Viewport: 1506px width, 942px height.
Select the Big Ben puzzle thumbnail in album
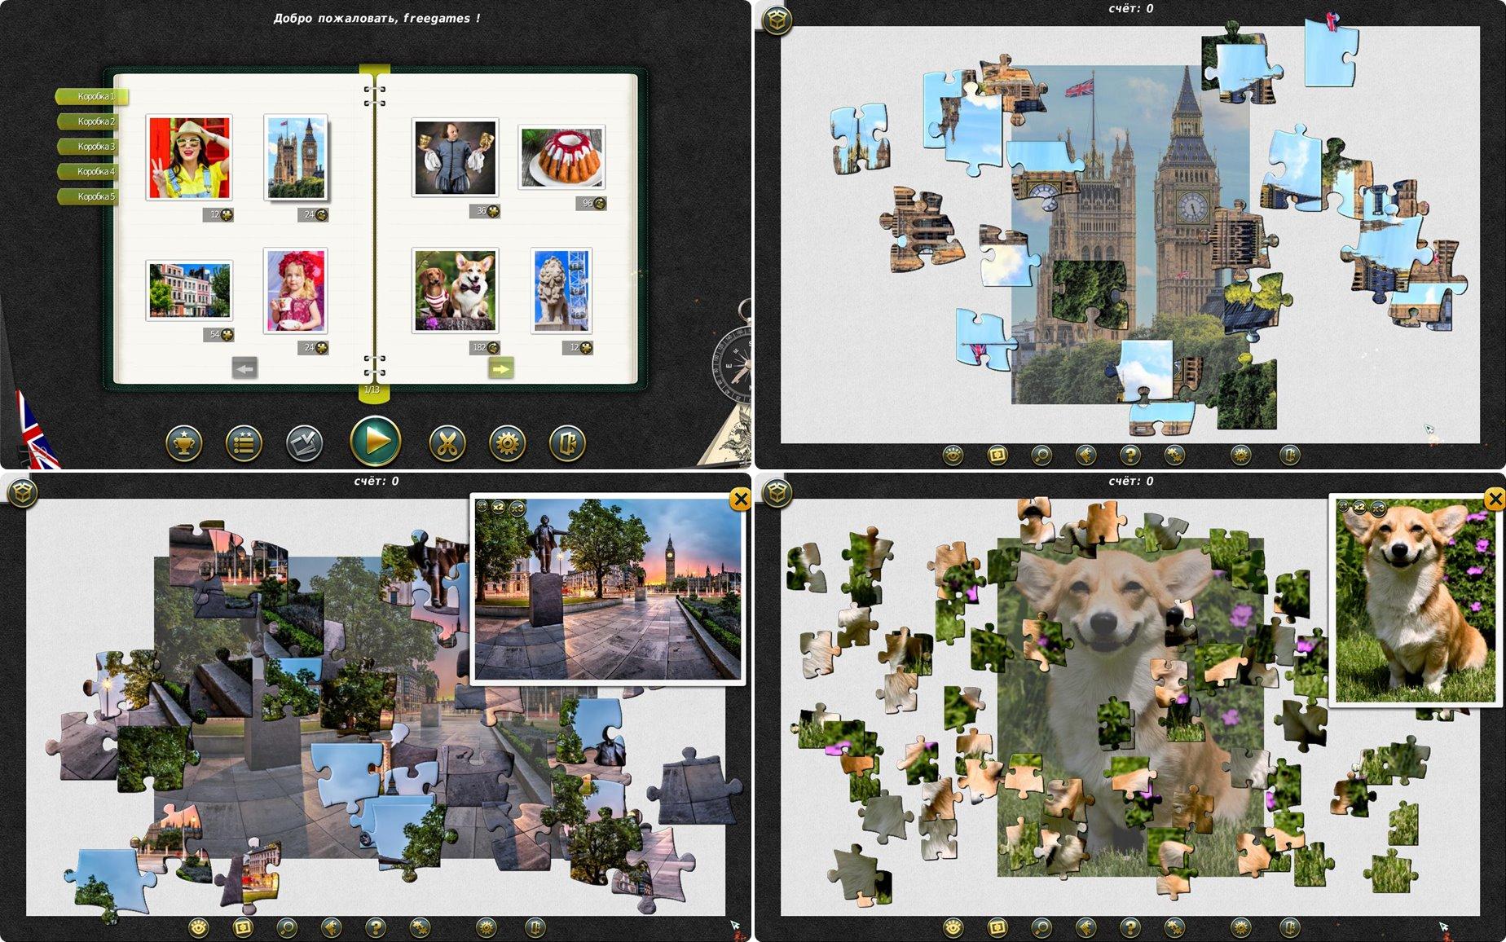coord(297,157)
